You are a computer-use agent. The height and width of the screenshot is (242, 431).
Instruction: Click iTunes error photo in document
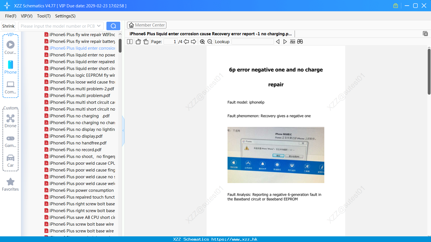click(276, 155)
